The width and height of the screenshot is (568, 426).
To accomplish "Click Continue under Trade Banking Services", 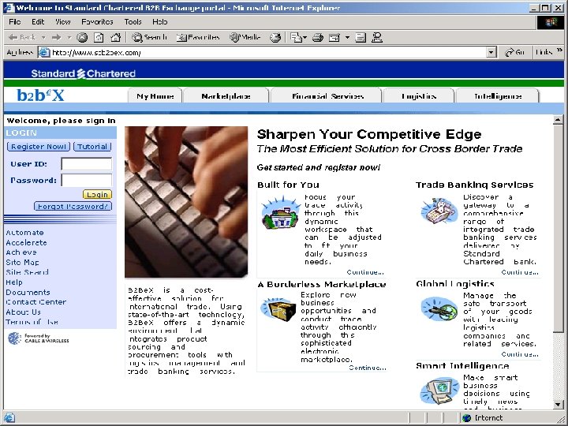I will coord(520,272).
